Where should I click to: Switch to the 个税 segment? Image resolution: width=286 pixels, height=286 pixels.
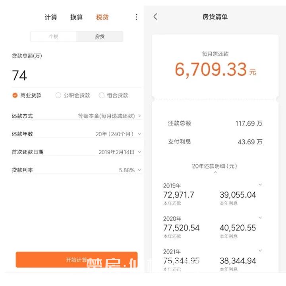[54, 36]
